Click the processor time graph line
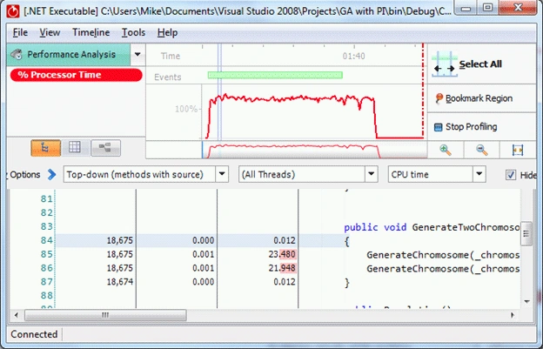Image resolution: width=543 pixels, height=349 pixels. tap(291, 98)
